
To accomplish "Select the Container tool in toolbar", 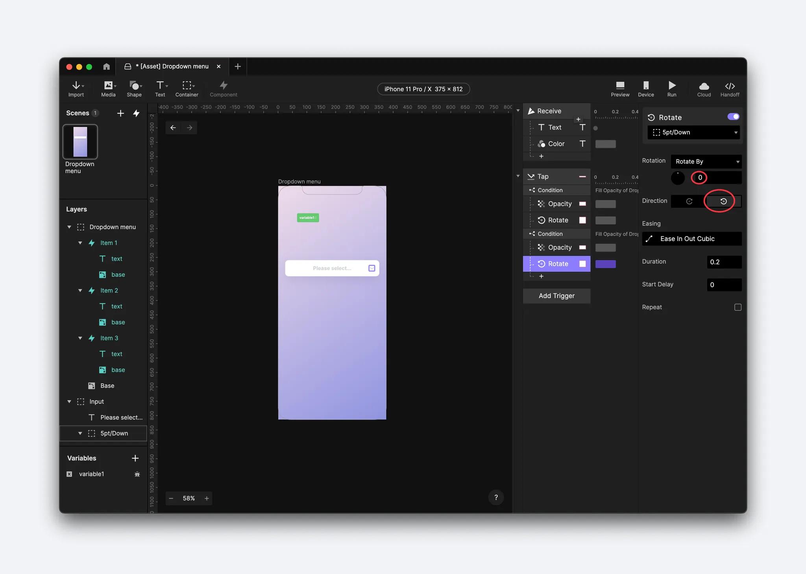I will click(187, 89).
